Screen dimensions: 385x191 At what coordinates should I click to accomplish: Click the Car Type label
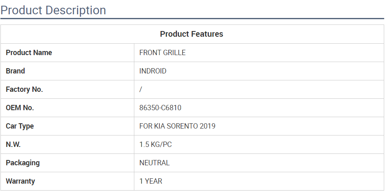(20, 126)
